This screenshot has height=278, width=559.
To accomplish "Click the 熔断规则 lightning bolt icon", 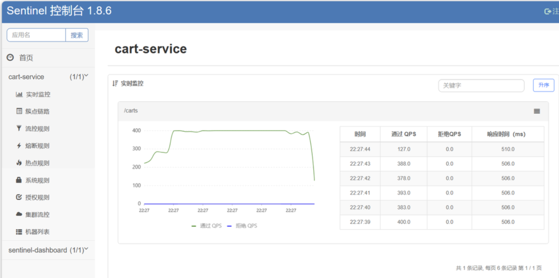I will click(19, 146).
